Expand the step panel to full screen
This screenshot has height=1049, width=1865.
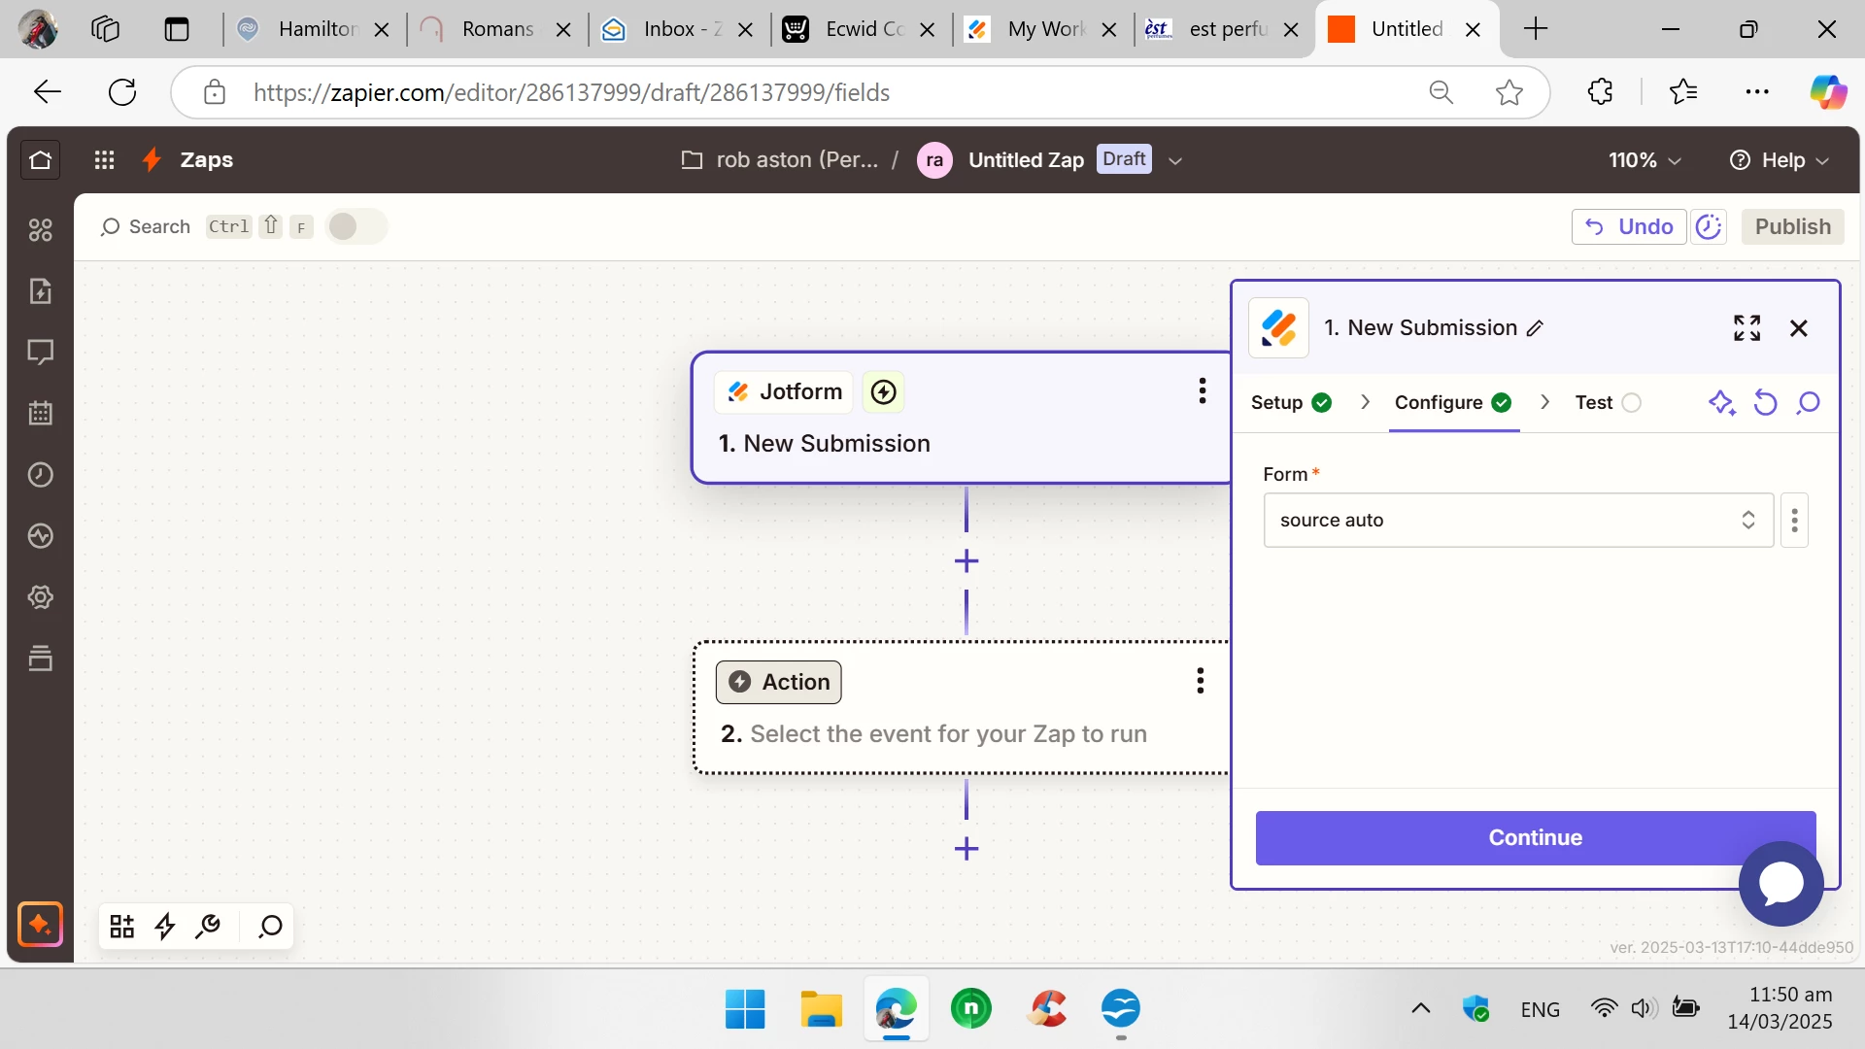(1746, 328)
